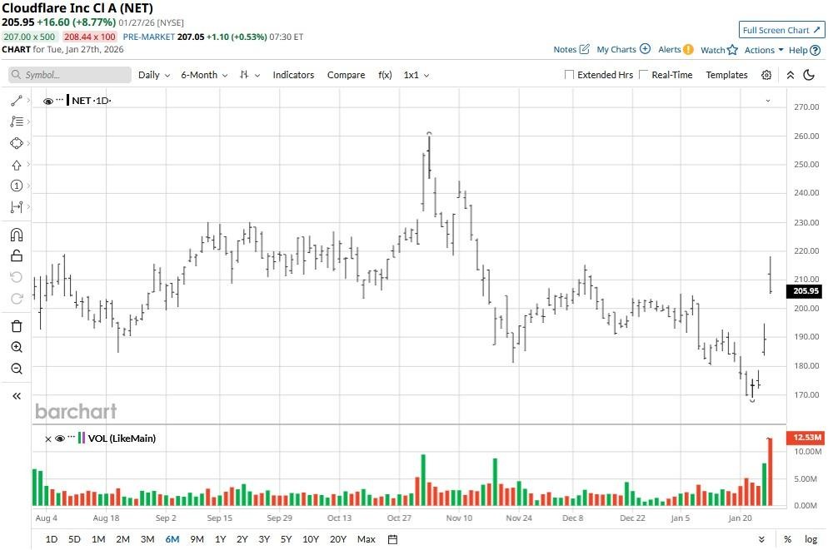Open the Daily frequency dropdown

[154, 75]
